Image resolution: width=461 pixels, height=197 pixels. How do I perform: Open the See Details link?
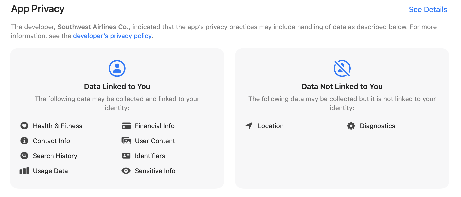(428, 10)
